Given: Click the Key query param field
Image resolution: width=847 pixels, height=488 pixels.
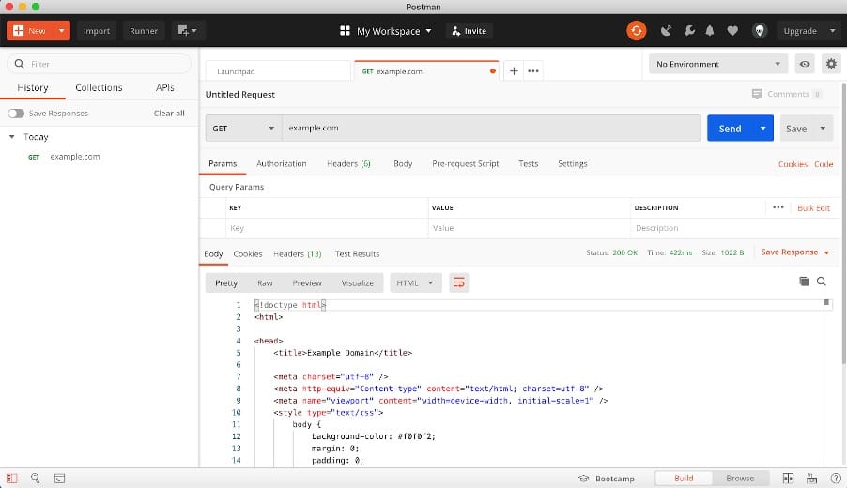Looking at the screenshot, I should pyautogui.click(x=327, y=228).
